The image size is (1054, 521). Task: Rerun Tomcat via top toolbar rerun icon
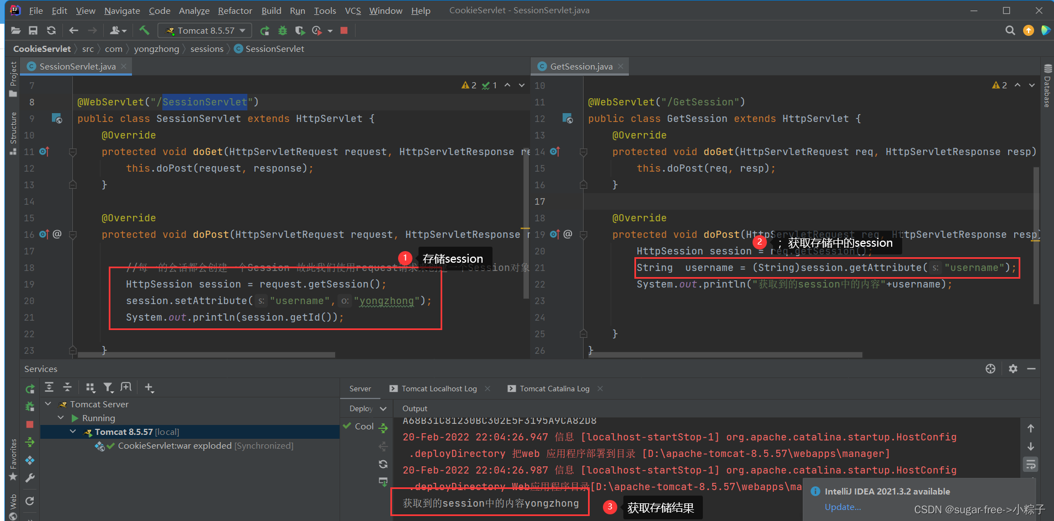265,30
